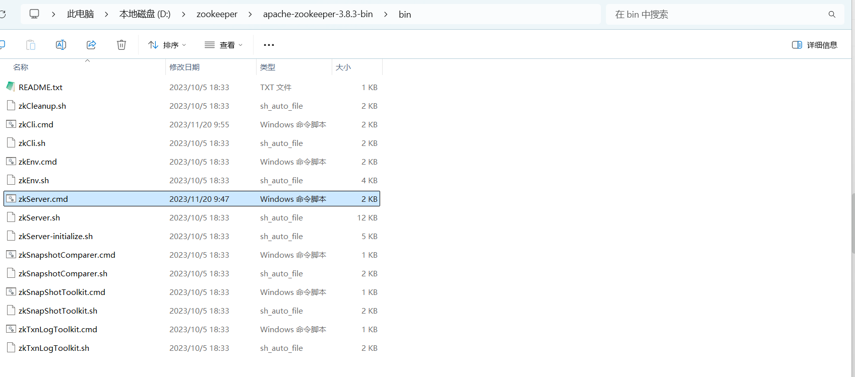The image size is (855, 377).
Task: Select the zkEnv.sh file name
Action: click(x=34, y=180)
